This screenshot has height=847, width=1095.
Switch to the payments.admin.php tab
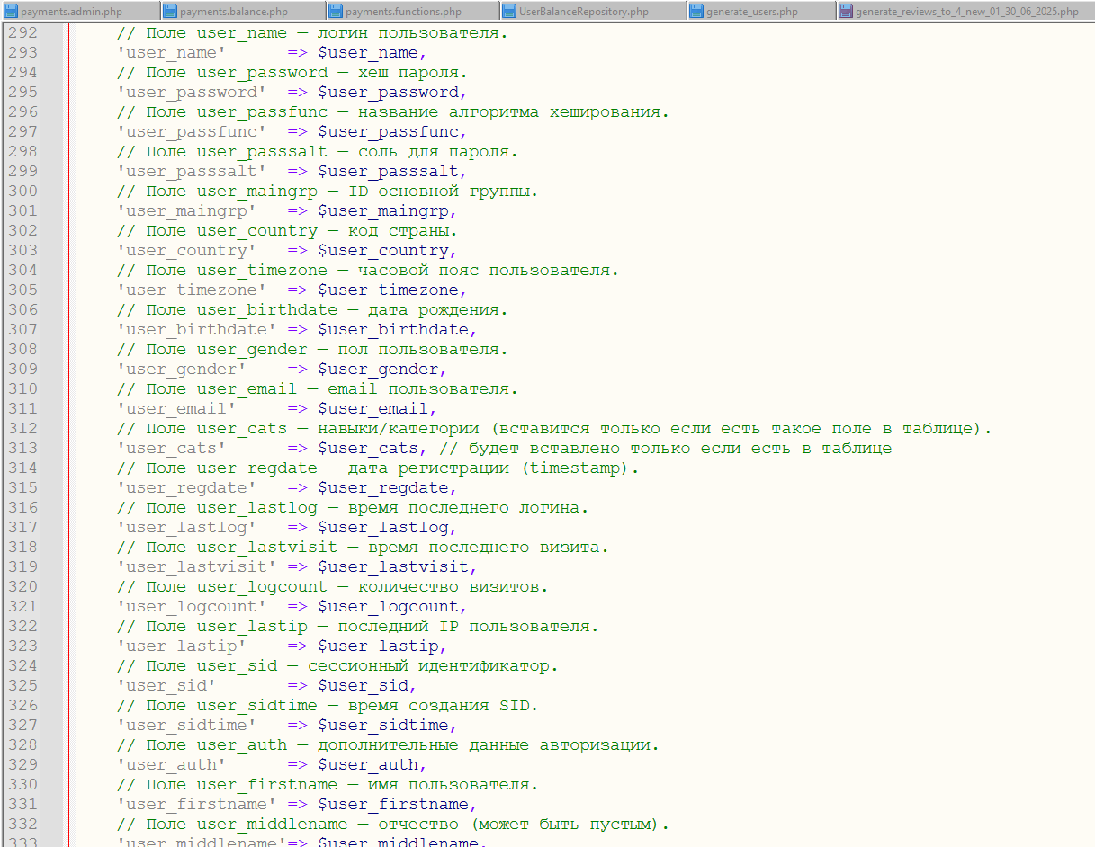pyautogui.click(x=81, y=12)
